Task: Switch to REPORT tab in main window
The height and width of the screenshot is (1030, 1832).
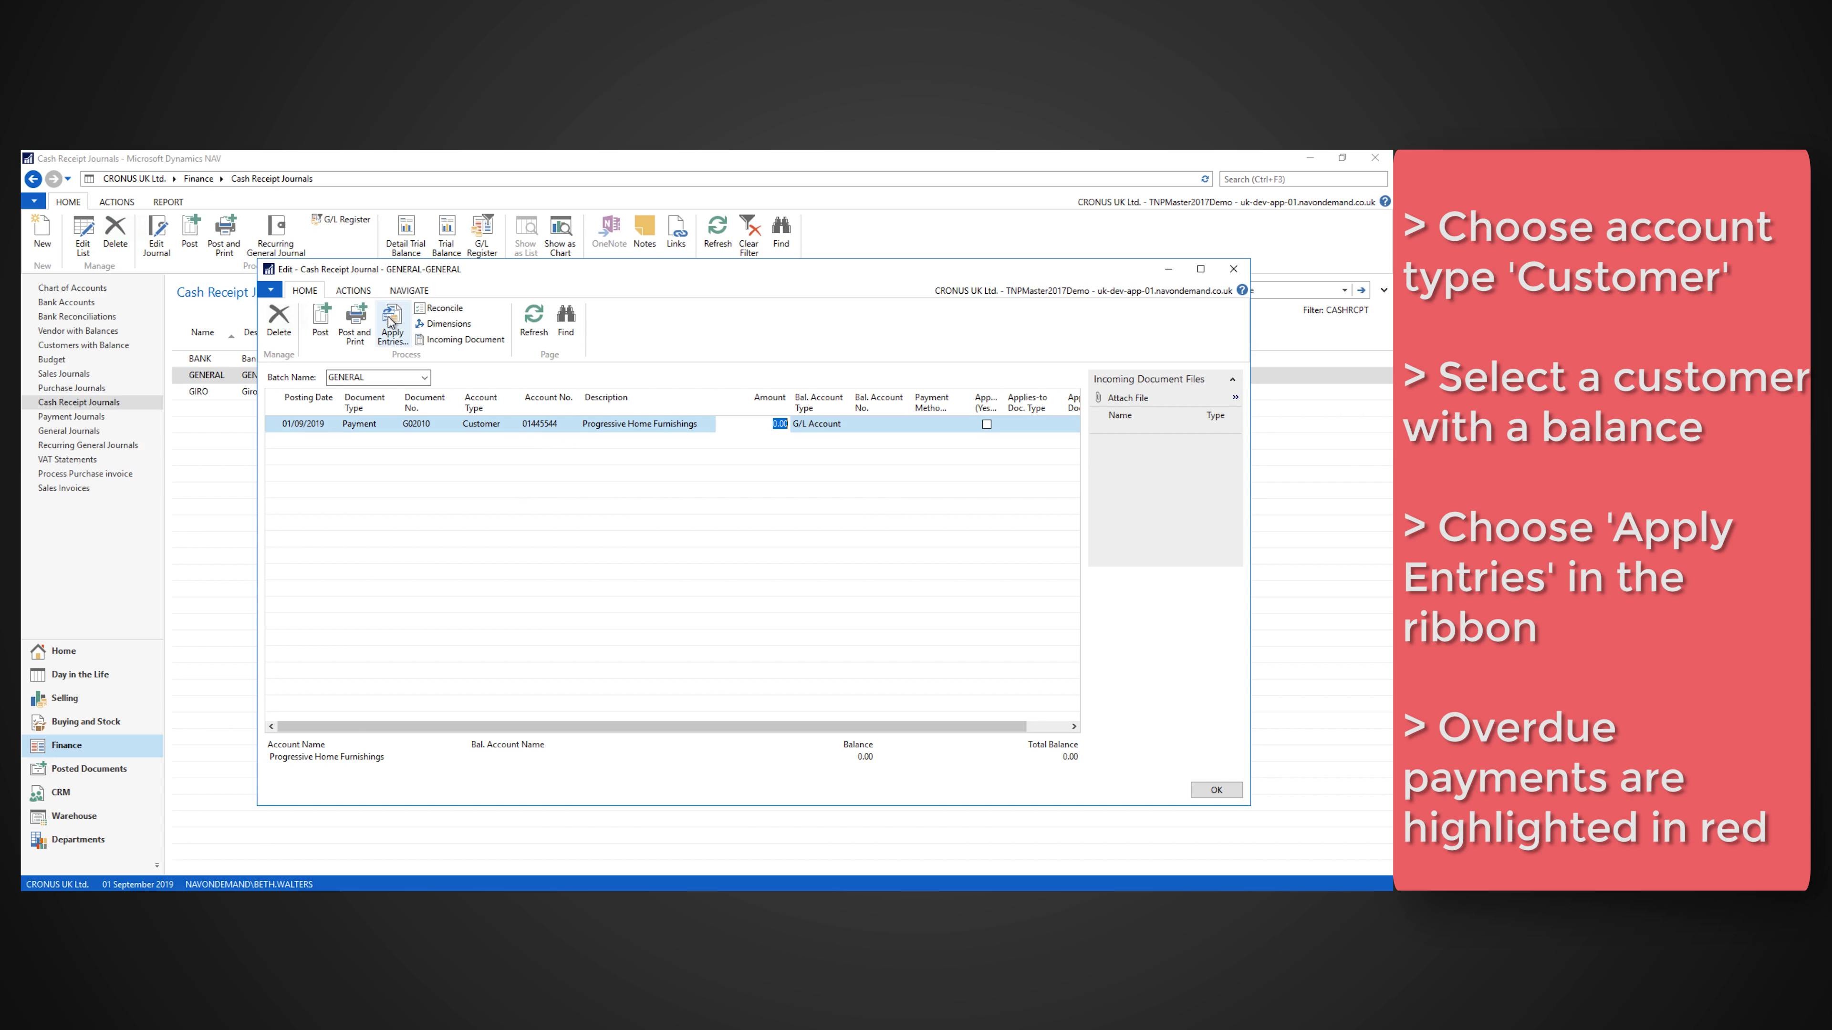Action: coord(168,202)
